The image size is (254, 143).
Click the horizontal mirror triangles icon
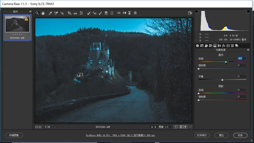pyautogui.click(x=124, y=13)
